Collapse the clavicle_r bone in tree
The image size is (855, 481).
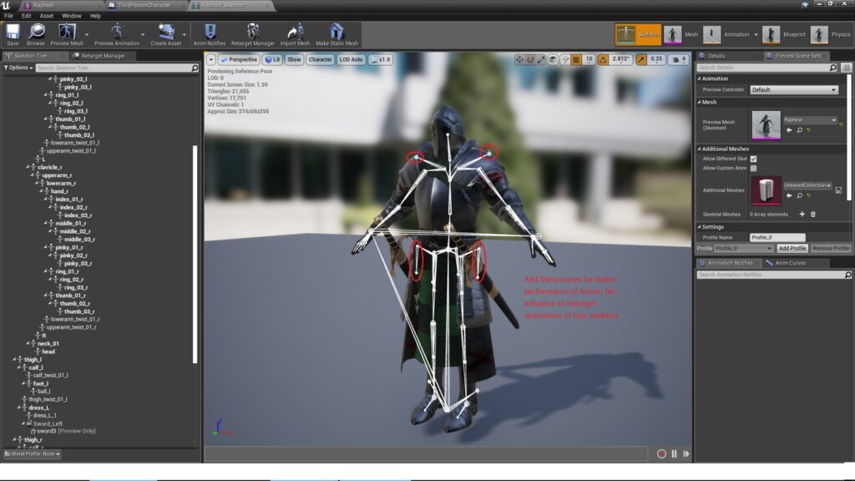coord(30,167)
